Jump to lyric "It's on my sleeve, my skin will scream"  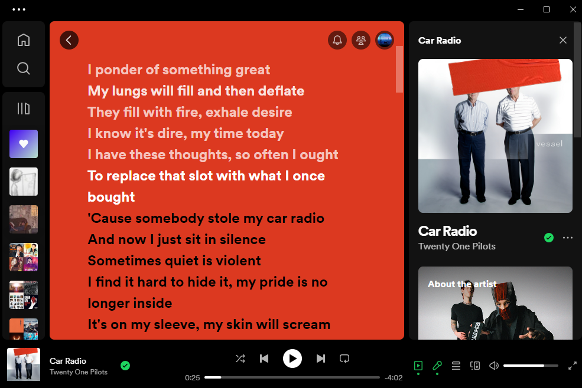[209, 324]
